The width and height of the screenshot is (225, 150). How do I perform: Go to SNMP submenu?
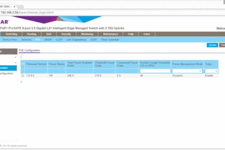(x=48, y=40)
